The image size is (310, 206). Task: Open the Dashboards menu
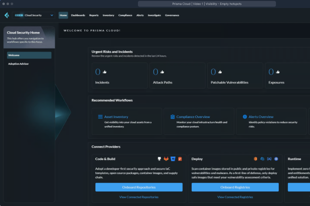point(78,15)
